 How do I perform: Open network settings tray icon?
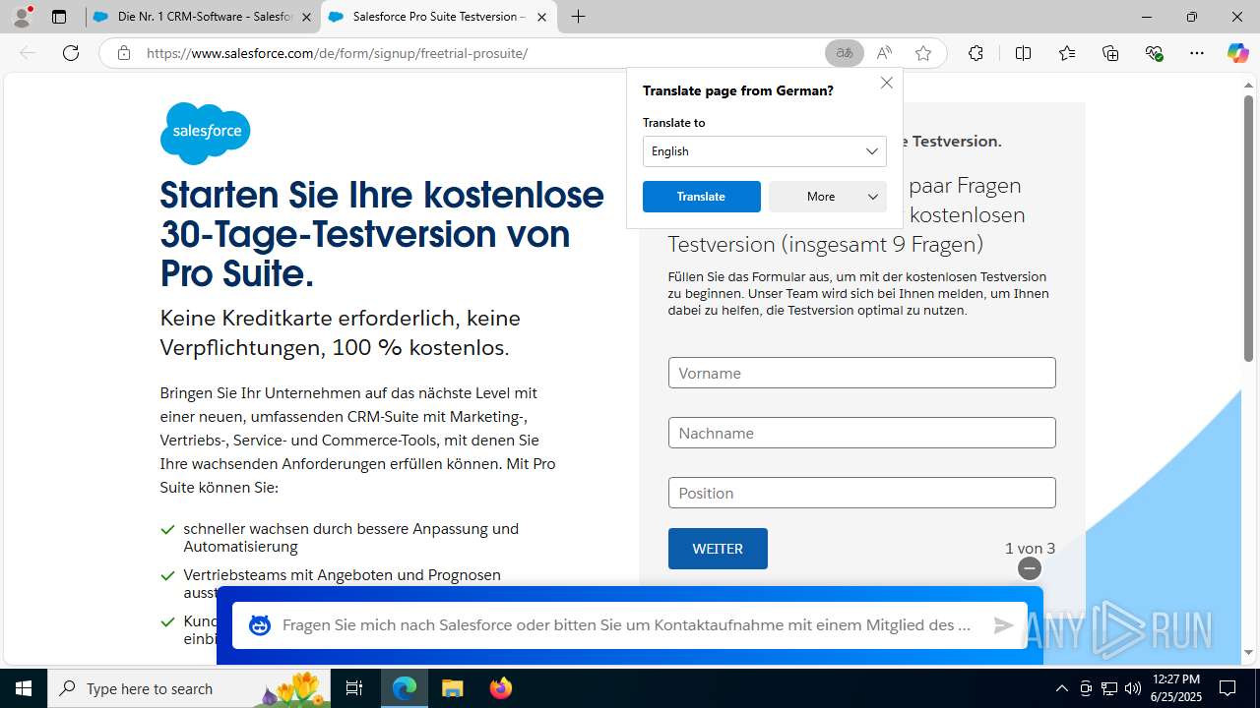[1109, 688]
